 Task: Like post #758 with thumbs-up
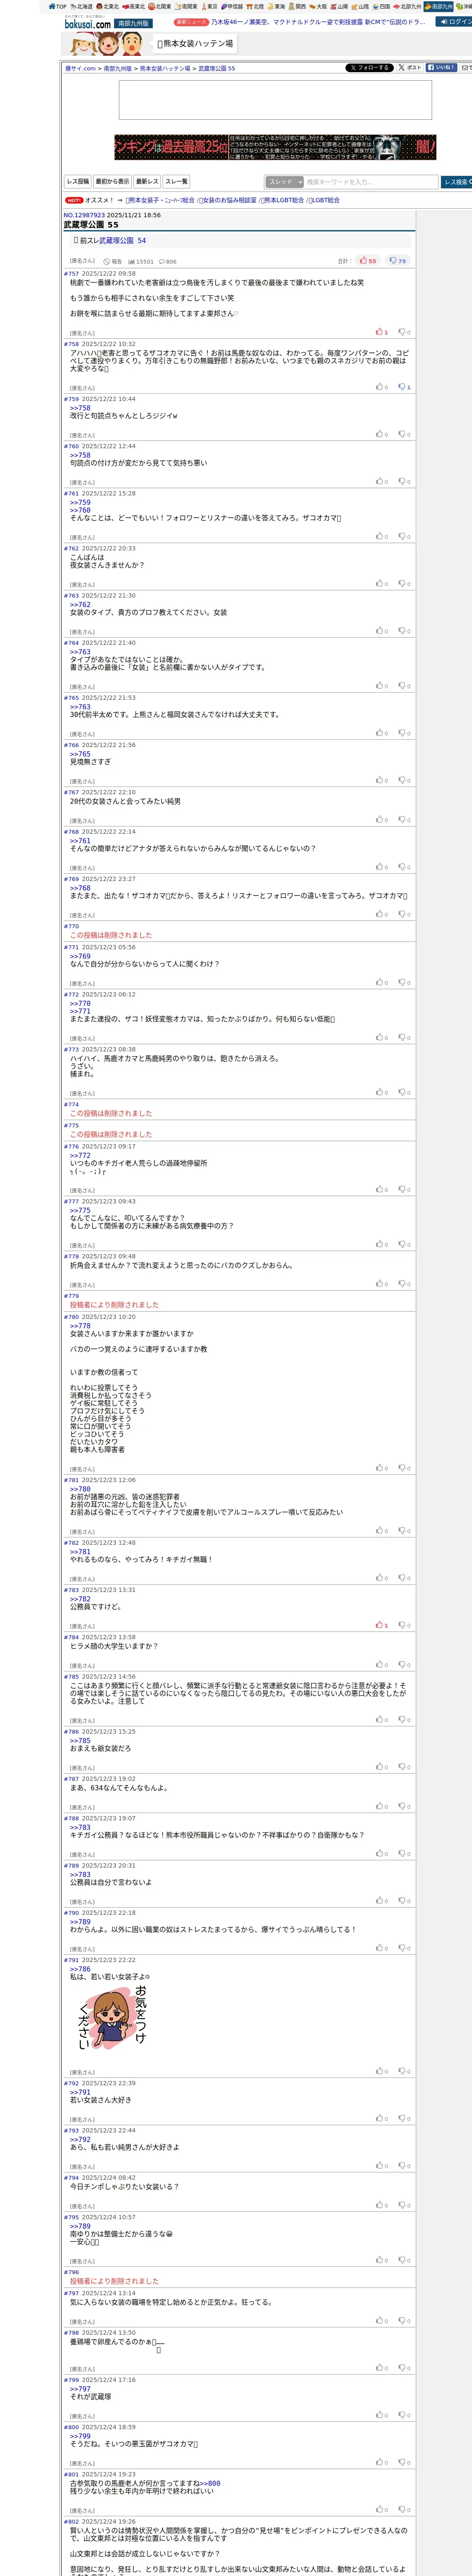(x=382, y=387)
